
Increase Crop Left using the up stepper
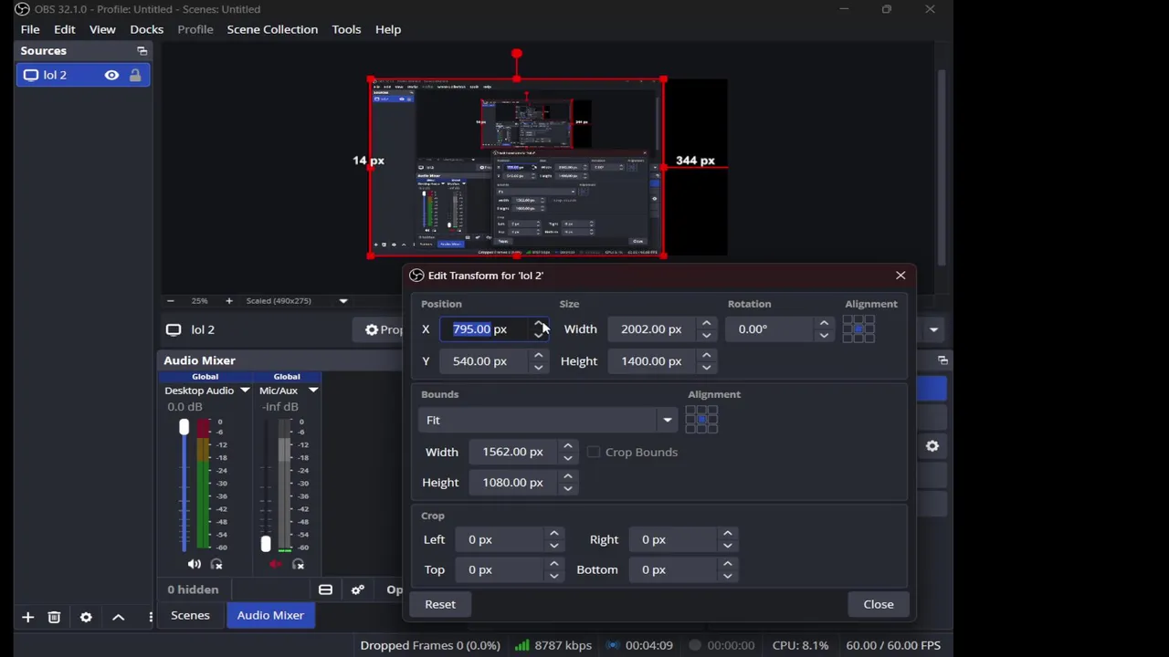553,534
